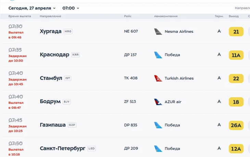Click gate 21 yellow badge
Screen dimensions: 250x157
pyautogui.click(x=236, y=32)
